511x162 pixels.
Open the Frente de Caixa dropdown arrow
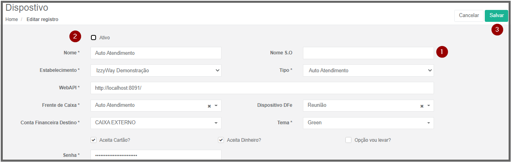(x=216, y=106)
